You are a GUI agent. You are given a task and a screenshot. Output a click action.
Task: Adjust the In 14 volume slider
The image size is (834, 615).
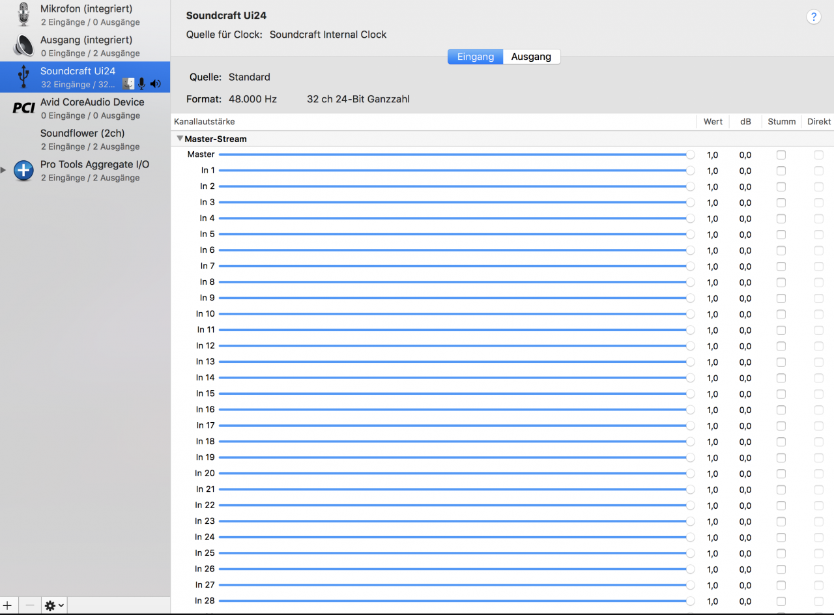456,377
